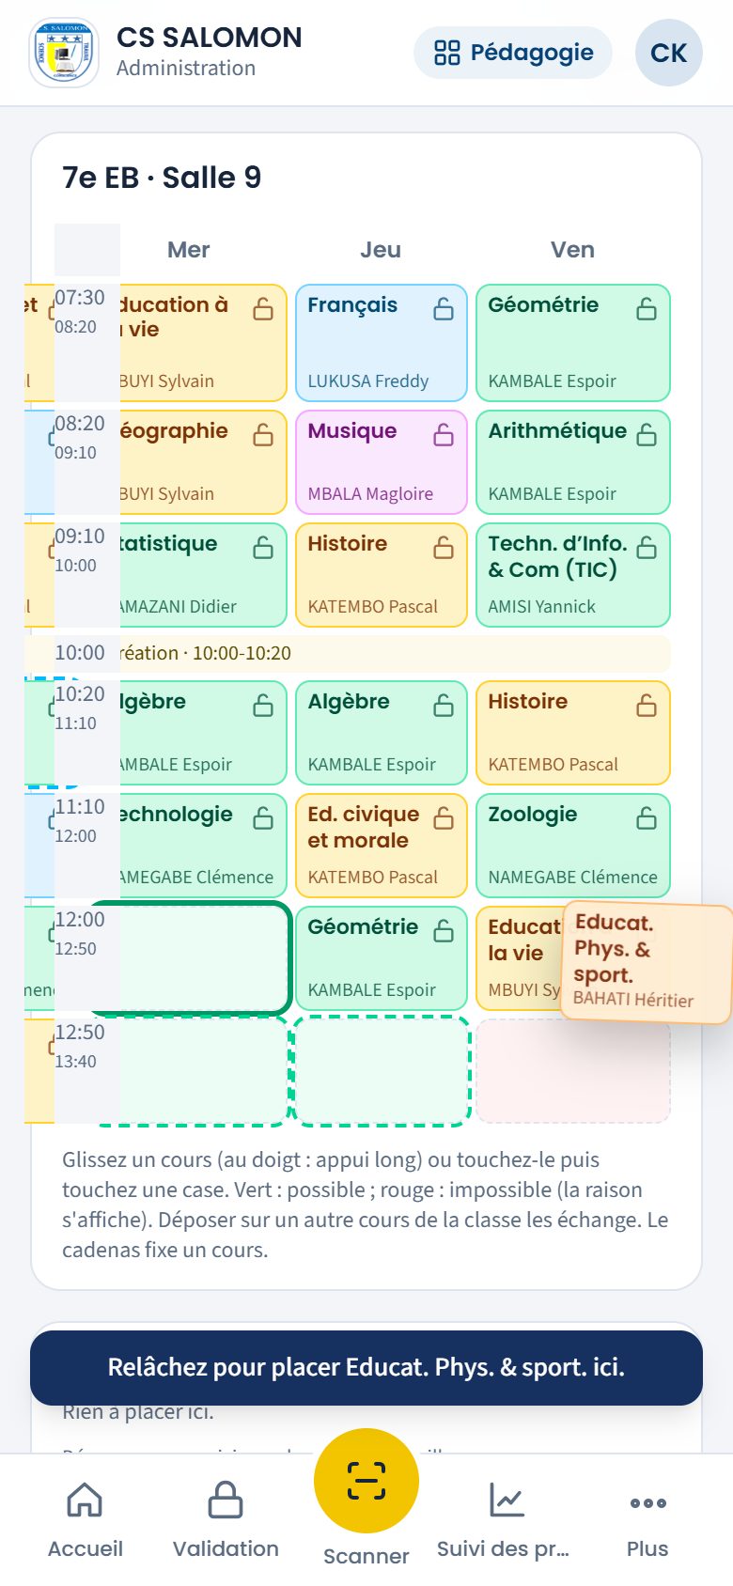Viewport: 733px width, 1586px height.
Task: Click the CS Salomon school logo
Action: (64, 54)
